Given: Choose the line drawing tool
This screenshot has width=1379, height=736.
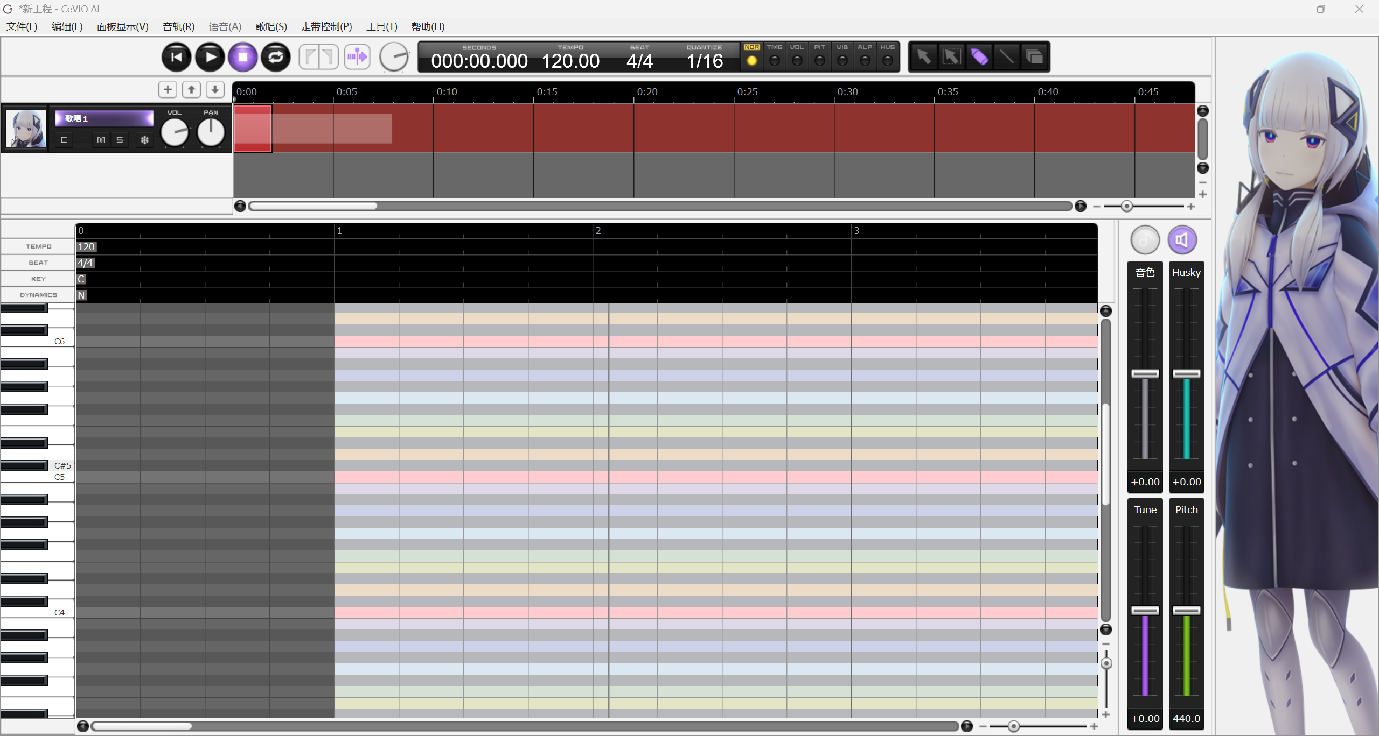Looking at the screenshot, I should 1007,56.
